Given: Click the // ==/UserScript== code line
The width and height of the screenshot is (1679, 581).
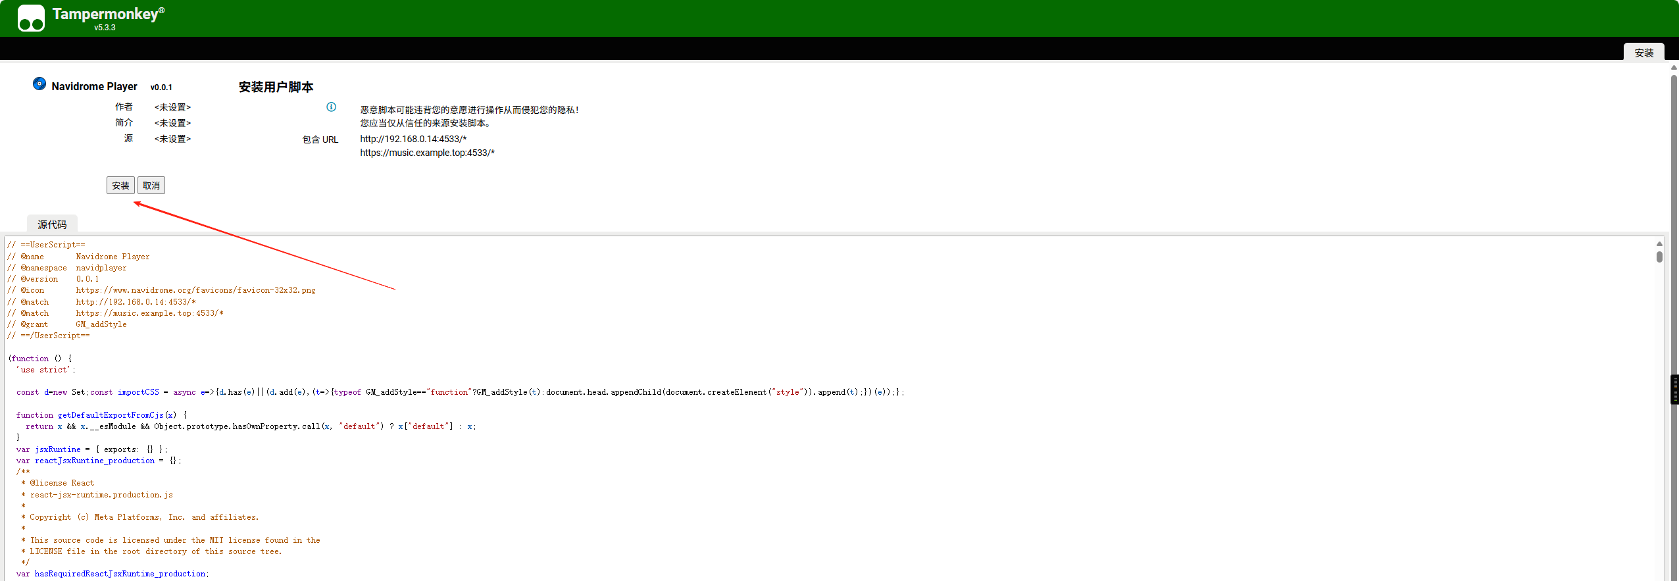Looking at the screenshot, I should tap(49, 336).
